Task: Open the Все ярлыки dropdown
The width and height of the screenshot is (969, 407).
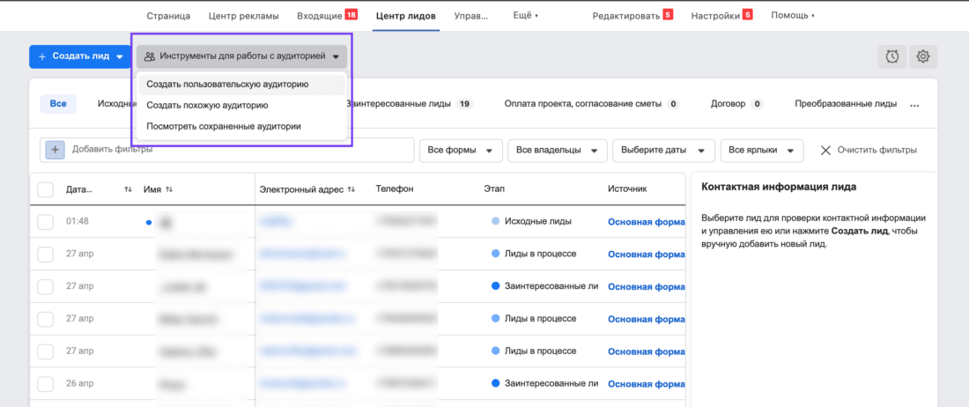Action: pyautogui.click(x=762, y=150)
